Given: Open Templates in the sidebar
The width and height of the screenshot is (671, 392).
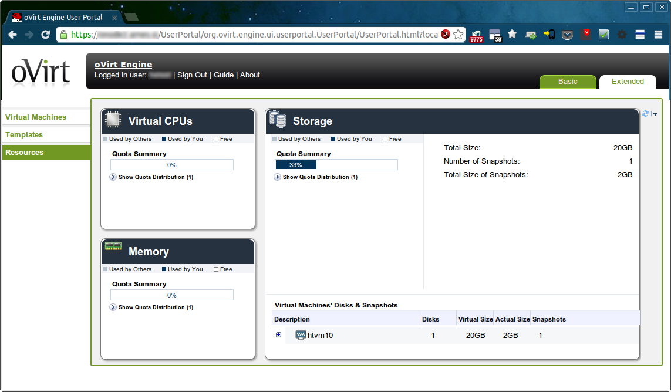Looking at the screenshot, I should point(24,135).
